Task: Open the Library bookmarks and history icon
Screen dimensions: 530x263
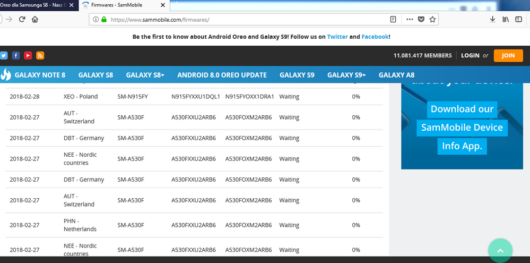Action: 506,19
